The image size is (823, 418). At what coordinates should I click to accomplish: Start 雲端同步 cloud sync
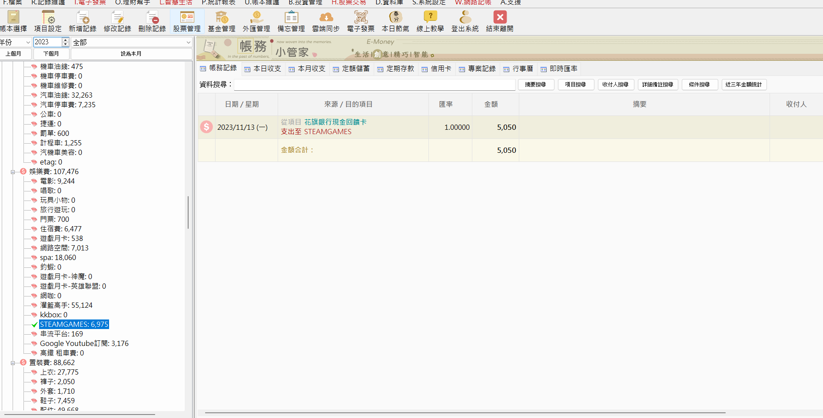click(x=326, y=22)
